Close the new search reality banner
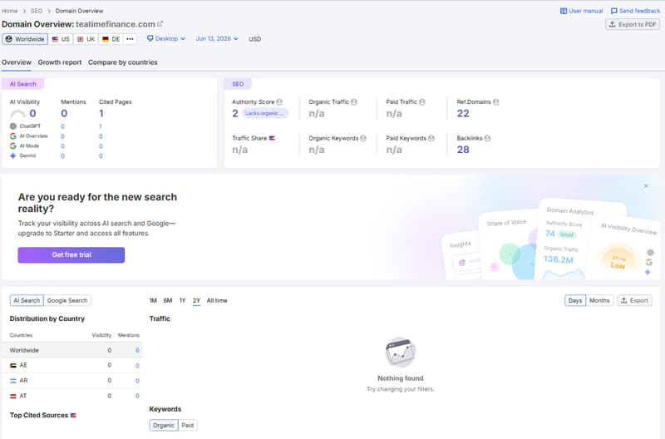The image size is (665, 439). click(646, 185)
